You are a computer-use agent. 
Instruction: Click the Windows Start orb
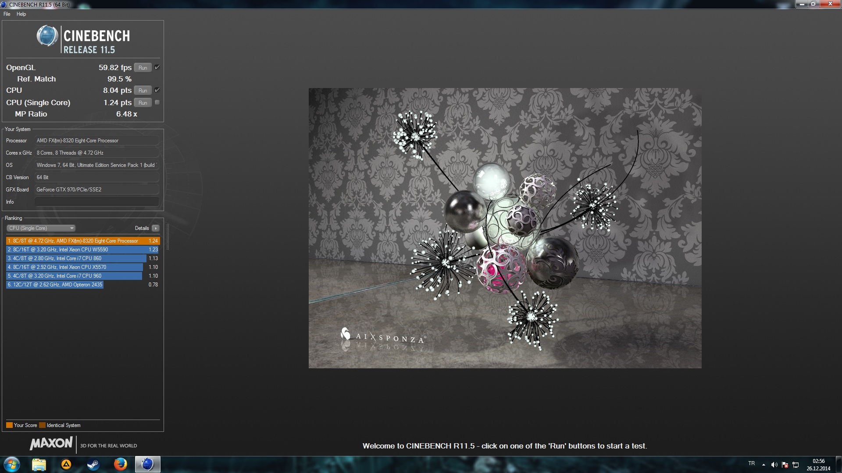pos(12,464)
